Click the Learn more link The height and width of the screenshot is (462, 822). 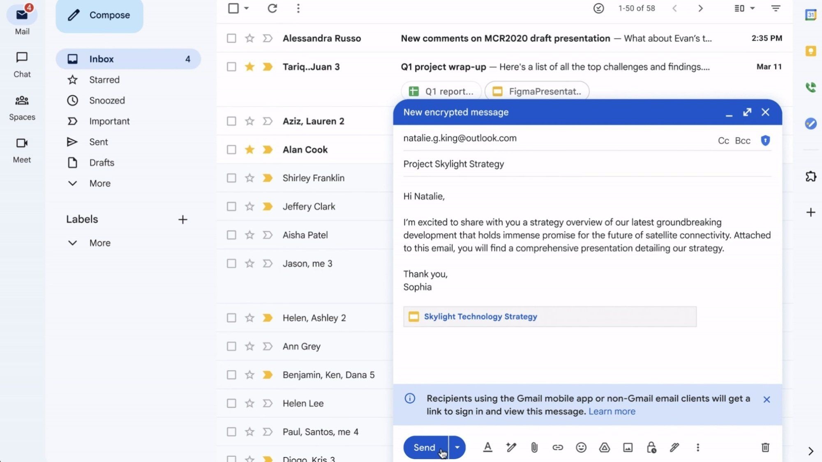pos(612,411)
